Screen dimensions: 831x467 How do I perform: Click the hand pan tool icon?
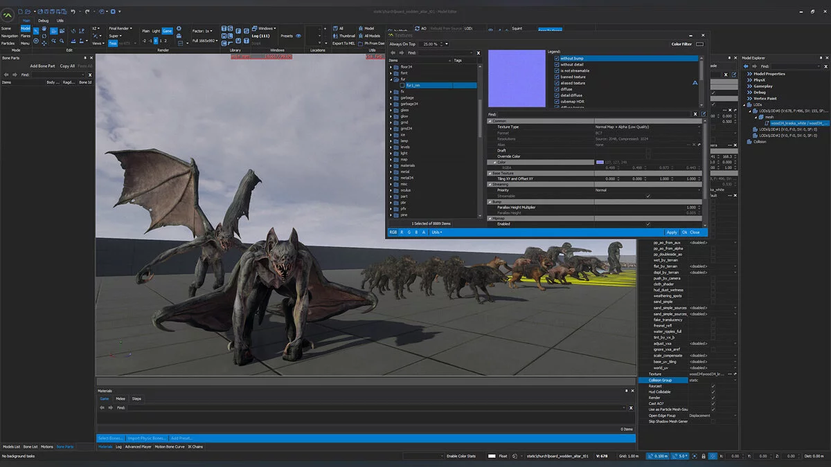(44, 28)
